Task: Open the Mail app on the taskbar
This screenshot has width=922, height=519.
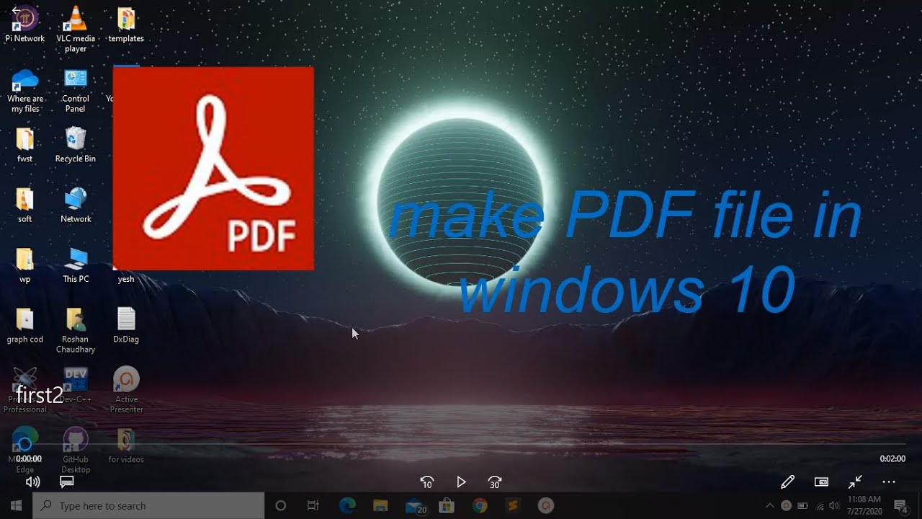Action: point(415,505)
